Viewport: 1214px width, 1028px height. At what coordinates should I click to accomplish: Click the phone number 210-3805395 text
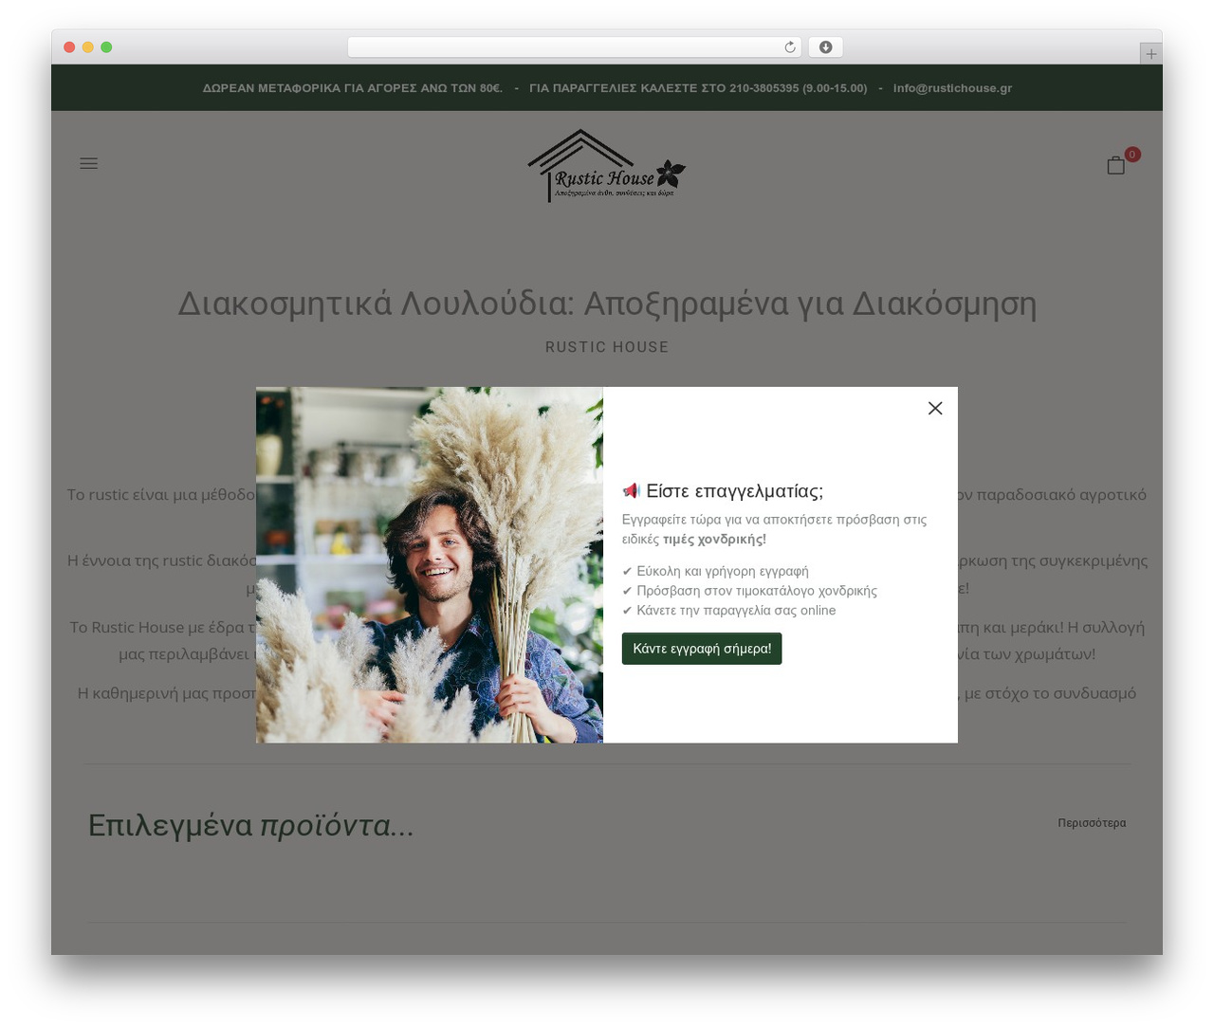pyautogui.click(x=763, y=88)
